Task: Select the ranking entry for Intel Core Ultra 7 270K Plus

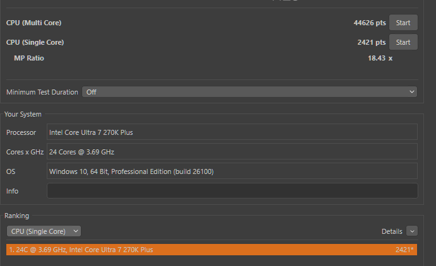Action: (212, 250)
